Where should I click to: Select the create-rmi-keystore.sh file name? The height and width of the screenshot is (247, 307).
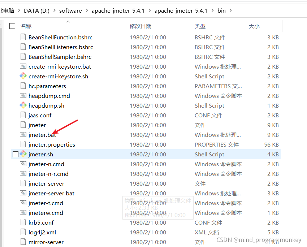(58, 76)
